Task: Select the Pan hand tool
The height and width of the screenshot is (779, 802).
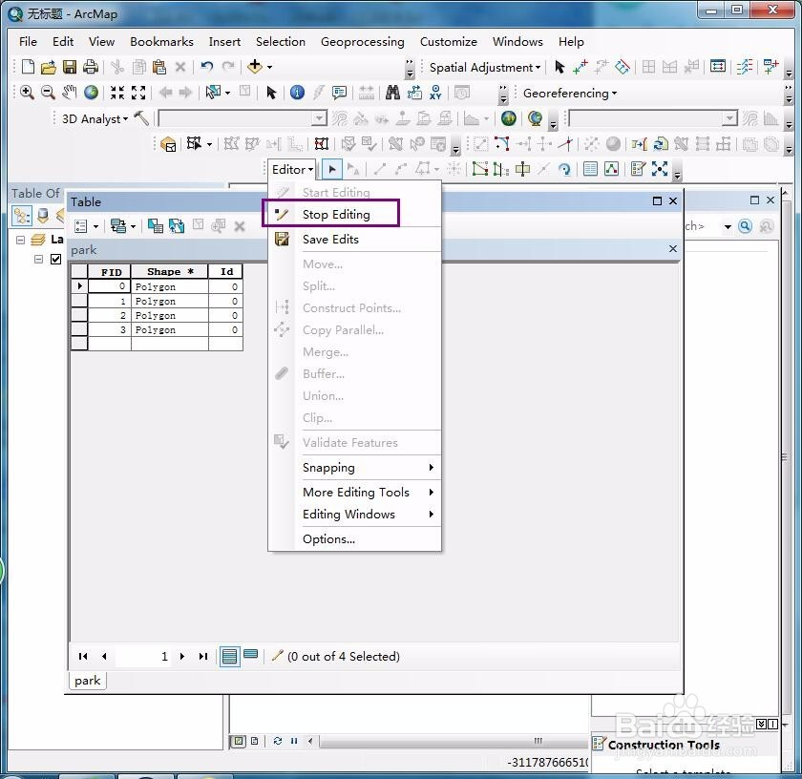Action: click(69, 92)
